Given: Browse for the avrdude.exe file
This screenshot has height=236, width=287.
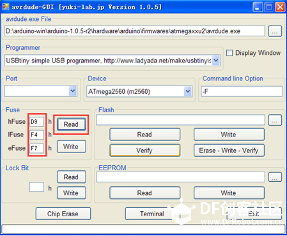Looking at the screenshot, I should coord(275,31).
